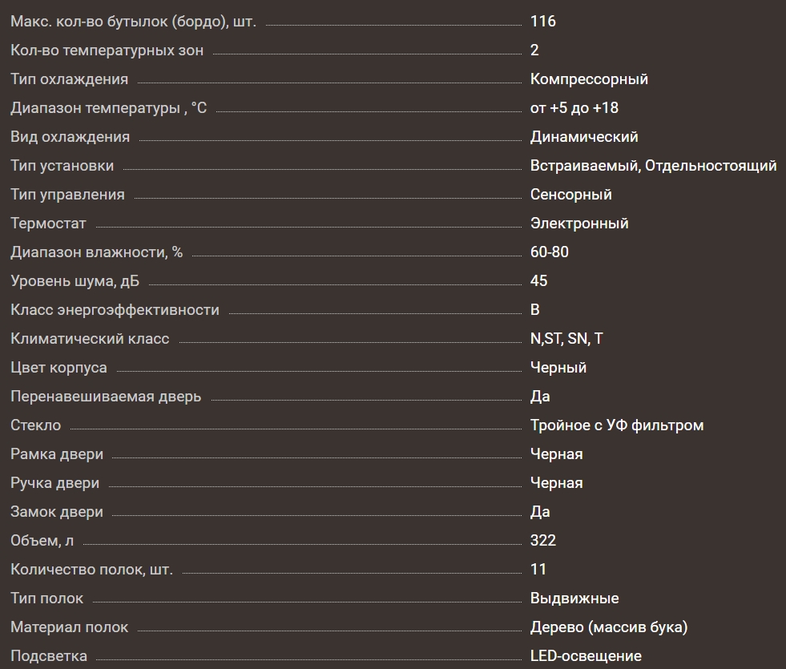
Task: Click the volume value 322
Action: pos(543,541)
